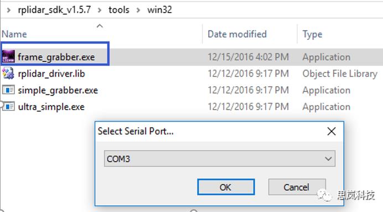Sort files by Type column header
383x212 pixels.
tap(312, 34)
